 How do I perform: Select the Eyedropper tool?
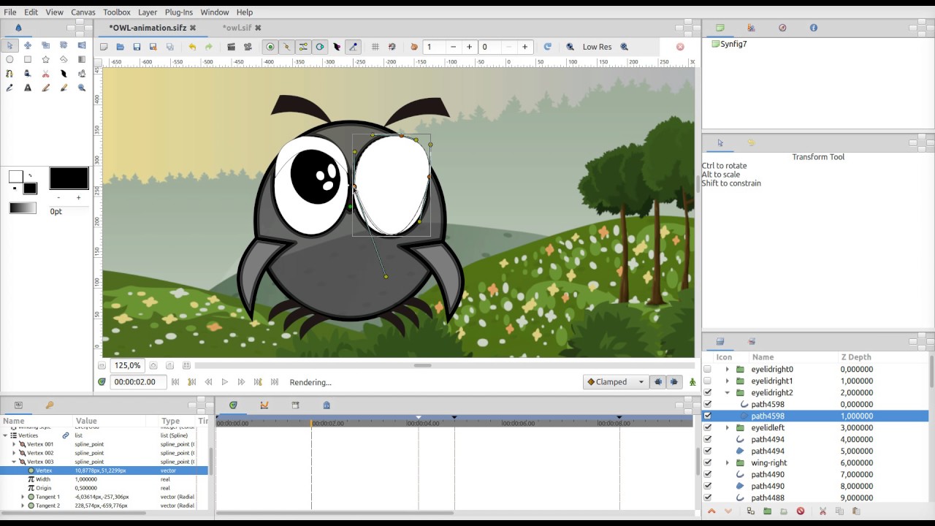tap(9, 88)
